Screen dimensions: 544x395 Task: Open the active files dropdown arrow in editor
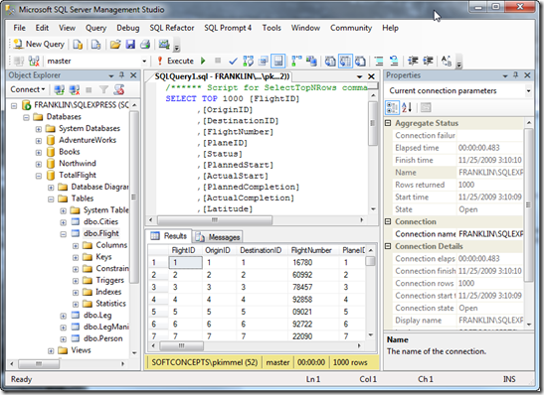359,76
